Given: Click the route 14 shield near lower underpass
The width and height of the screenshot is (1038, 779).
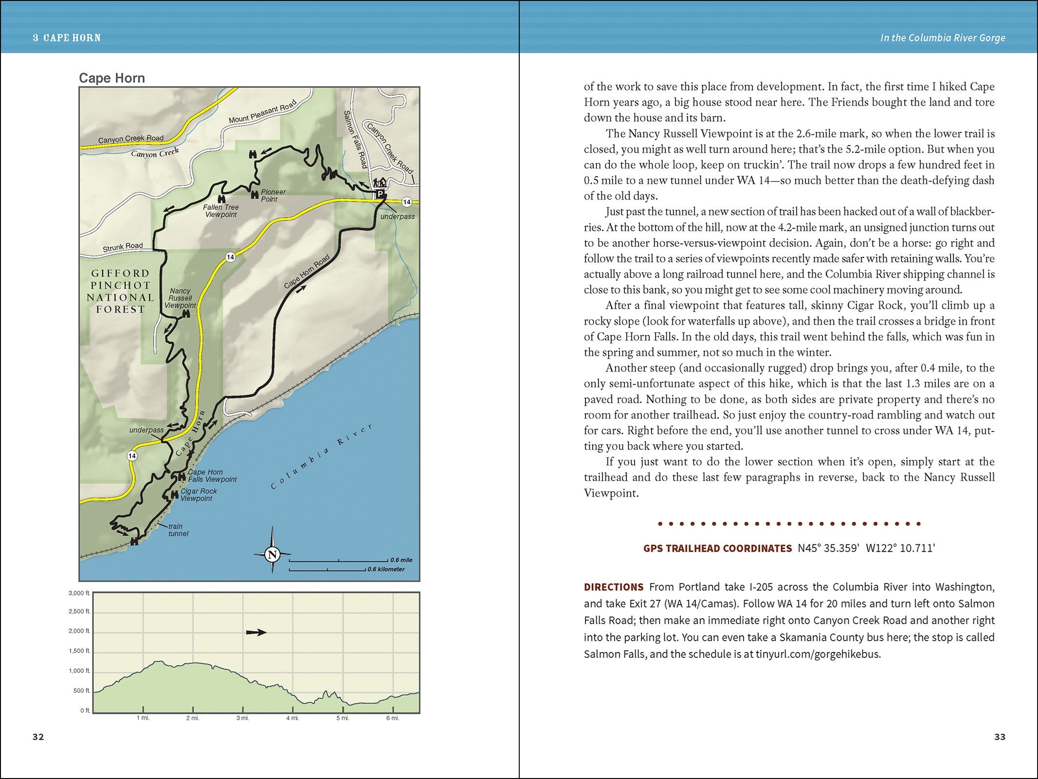Looking at the screenshot, I should [132, 456].
